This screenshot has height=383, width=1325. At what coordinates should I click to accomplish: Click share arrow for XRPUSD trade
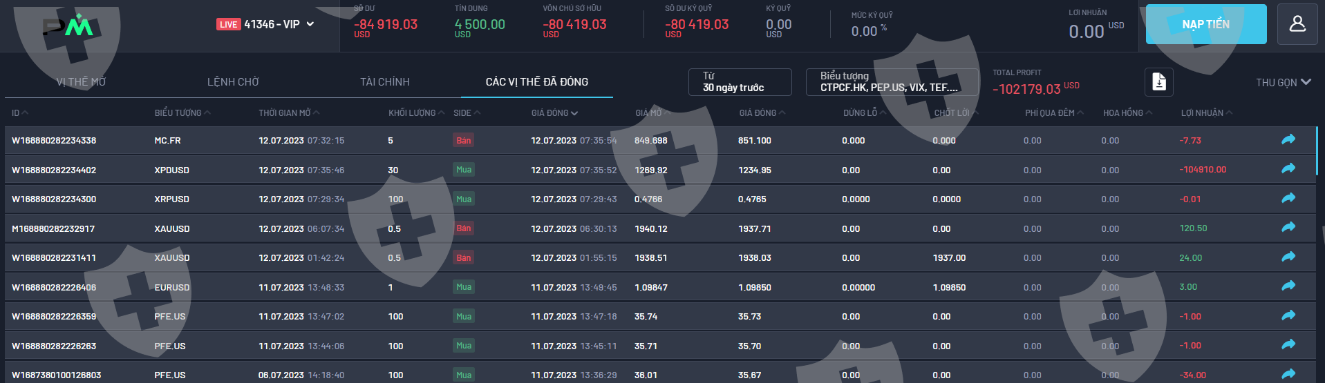[1288, 199]
